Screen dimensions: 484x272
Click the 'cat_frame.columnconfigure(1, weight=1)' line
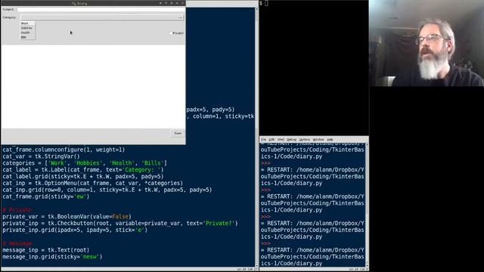click(64, 150)
